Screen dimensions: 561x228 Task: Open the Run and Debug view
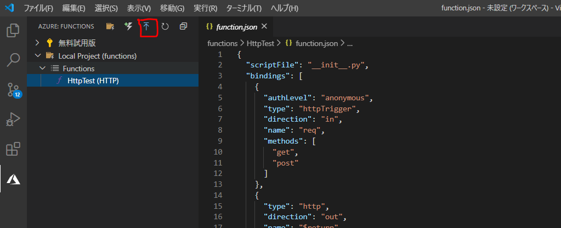[x=13, y=119]
